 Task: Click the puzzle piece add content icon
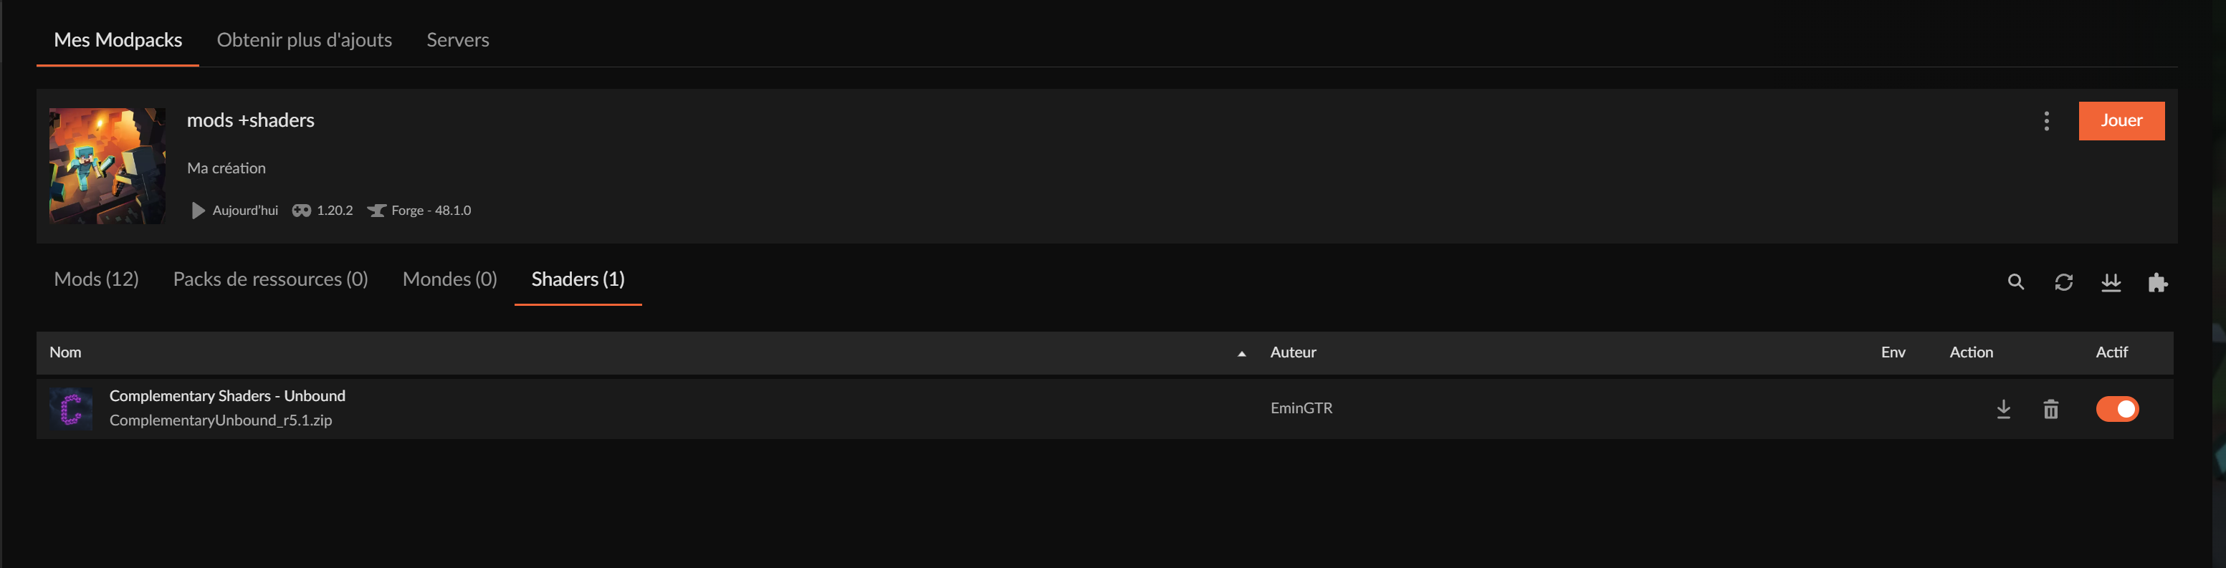click(2158, 282)
